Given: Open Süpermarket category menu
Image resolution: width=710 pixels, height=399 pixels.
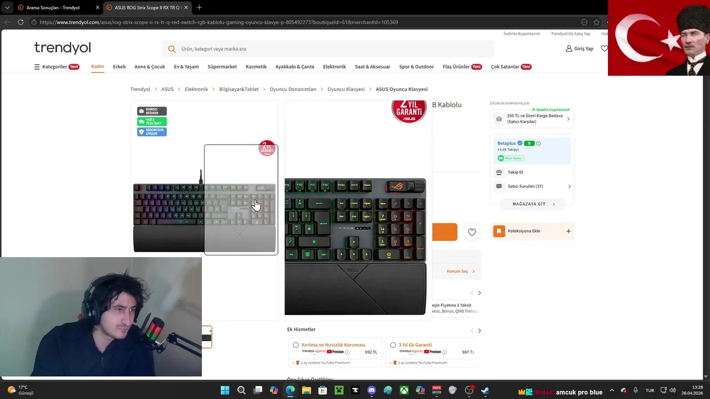Looking at the screenshot, I should pos(222,66).
